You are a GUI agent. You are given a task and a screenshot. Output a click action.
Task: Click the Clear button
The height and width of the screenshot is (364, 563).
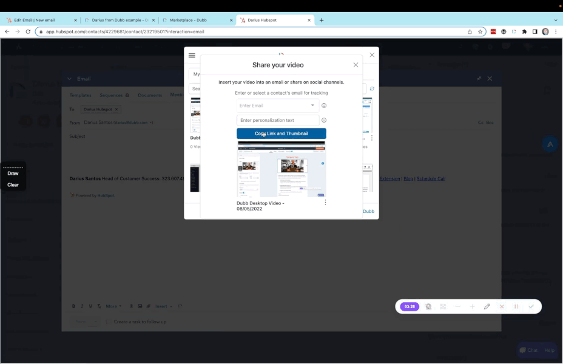coord(13,185)
